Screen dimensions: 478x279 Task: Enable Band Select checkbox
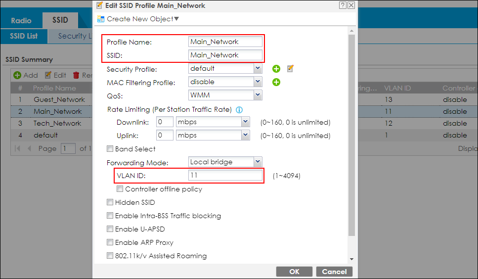pos(110,149)
